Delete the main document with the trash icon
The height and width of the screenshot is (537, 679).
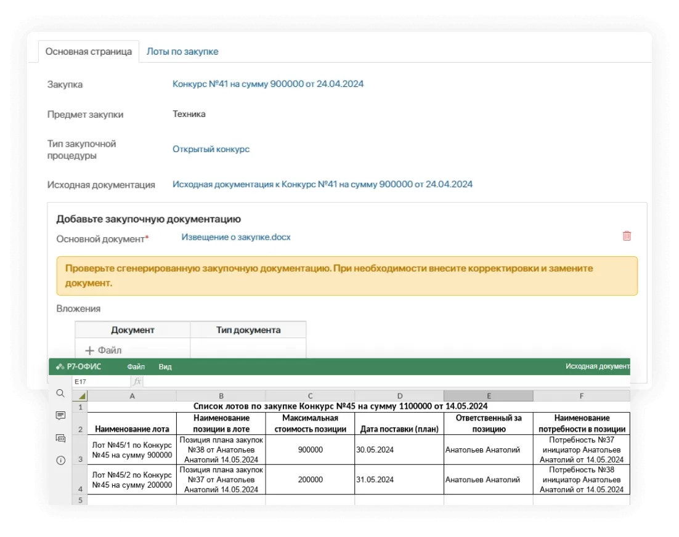coord(627,236)
